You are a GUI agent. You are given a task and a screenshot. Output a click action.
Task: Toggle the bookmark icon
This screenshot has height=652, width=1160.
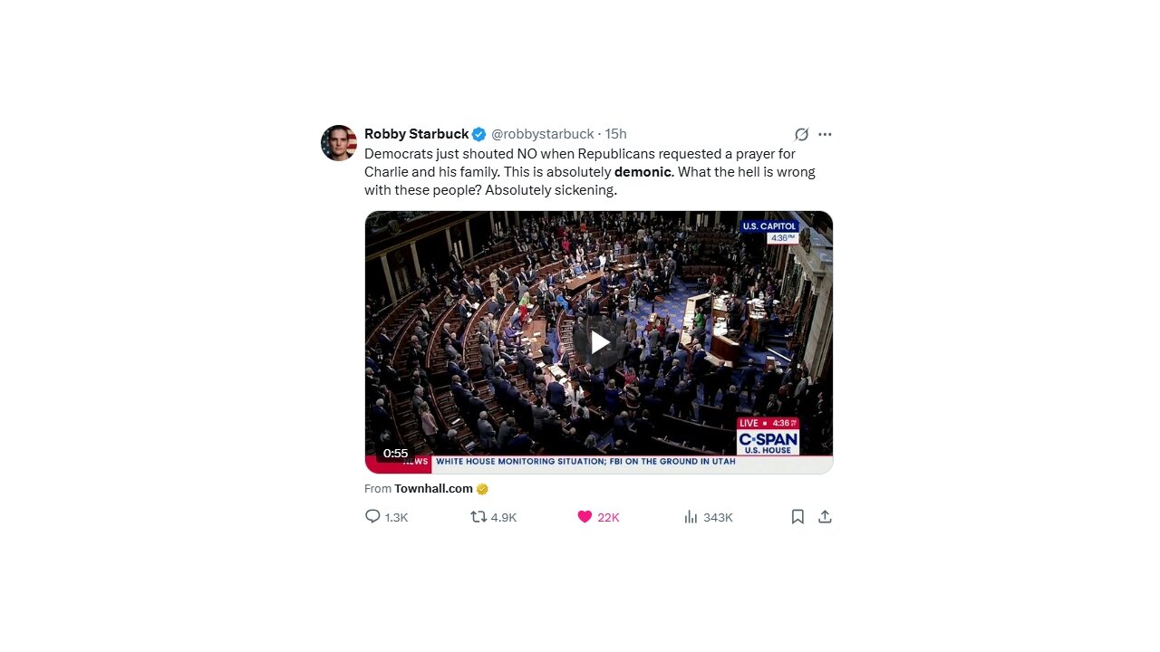pos(797,516)
